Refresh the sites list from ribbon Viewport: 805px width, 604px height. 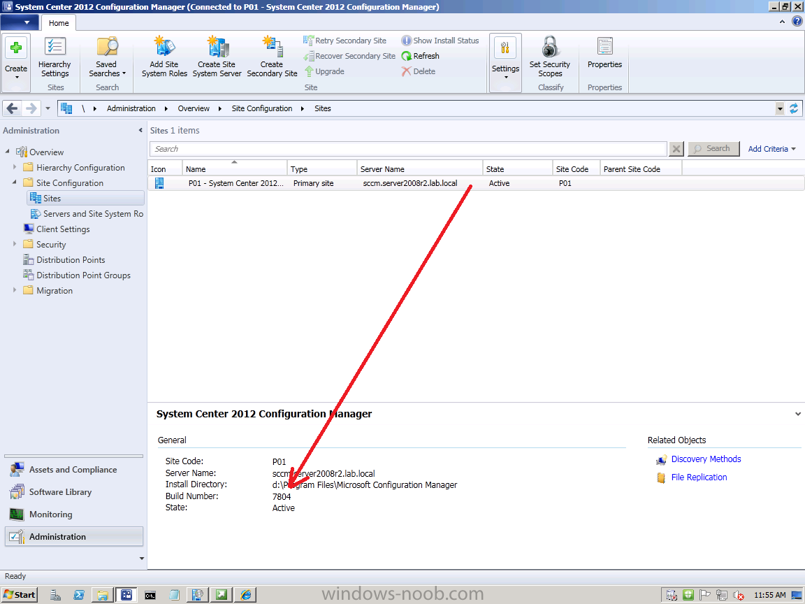[420, 56]
